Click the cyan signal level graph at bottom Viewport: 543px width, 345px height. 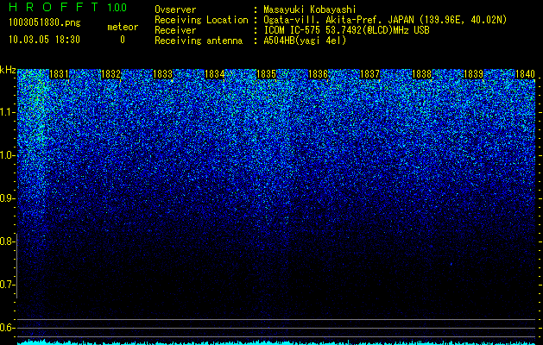pyautogui.click(x=276, y=342)
